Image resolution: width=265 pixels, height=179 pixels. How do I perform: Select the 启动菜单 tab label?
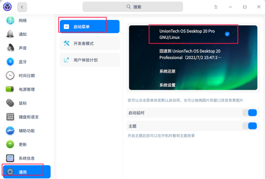pos(81,27)
